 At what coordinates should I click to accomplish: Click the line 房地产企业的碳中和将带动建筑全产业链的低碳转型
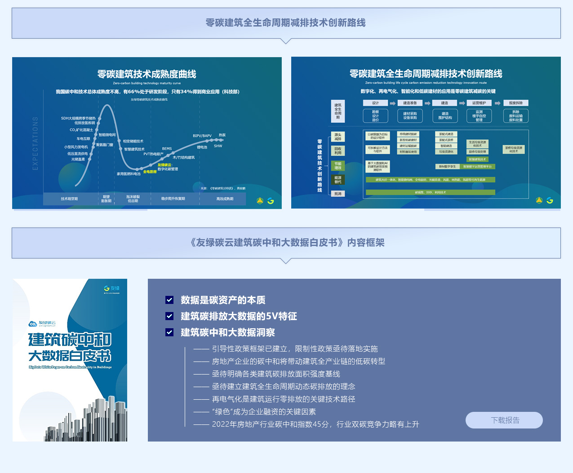click(x=298, y=361)
